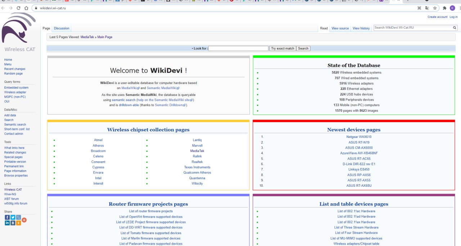Bookmark this page with star icon

tap(435, 8)
